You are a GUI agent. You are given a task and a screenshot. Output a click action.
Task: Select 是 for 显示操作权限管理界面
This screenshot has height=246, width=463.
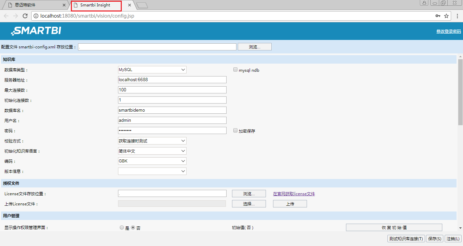(x=122, y=228)
